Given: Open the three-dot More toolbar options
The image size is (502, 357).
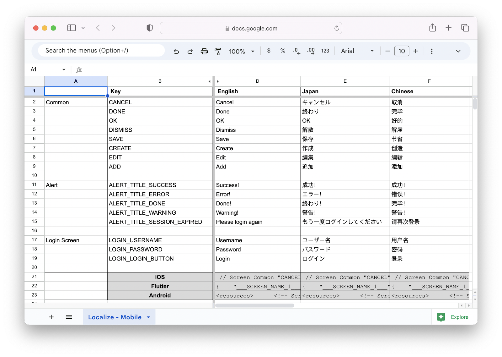Looking at the screenshot, I should click(432, 51).
